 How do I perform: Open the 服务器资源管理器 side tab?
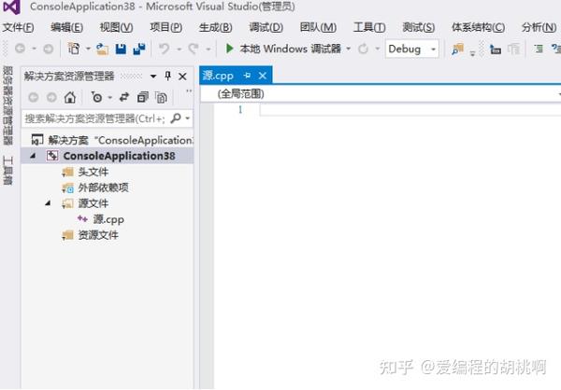[7, 105]
